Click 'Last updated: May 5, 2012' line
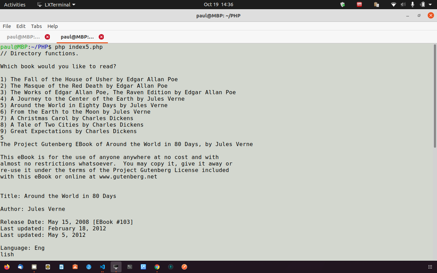The image size is (437, 273). pyautogui.click(x=43, y=235)
